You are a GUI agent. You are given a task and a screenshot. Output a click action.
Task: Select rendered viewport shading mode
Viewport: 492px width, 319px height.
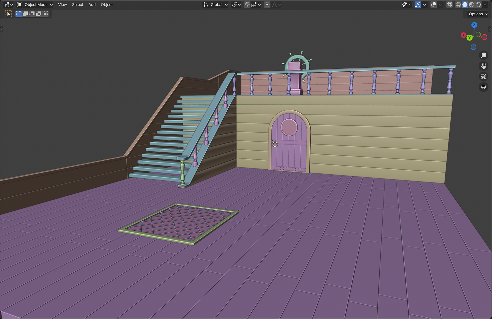pyautogui.click(x=478, y=5)
